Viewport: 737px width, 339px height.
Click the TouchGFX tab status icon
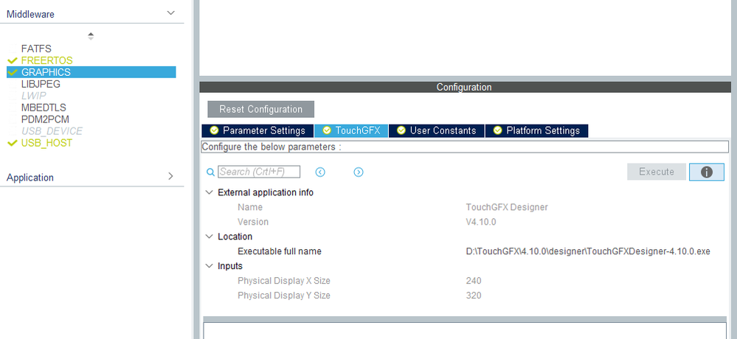(327, 130)
